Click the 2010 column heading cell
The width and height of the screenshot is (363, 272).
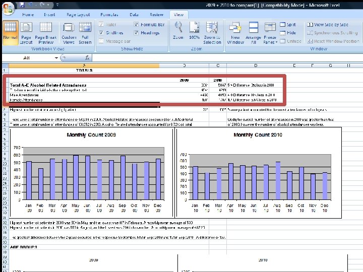pyautogui.click(x=218, y=80)
